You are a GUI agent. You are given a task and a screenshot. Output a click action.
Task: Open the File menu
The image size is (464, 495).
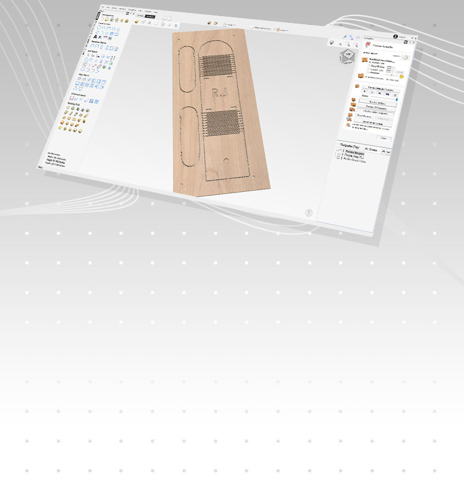(103, 7)
